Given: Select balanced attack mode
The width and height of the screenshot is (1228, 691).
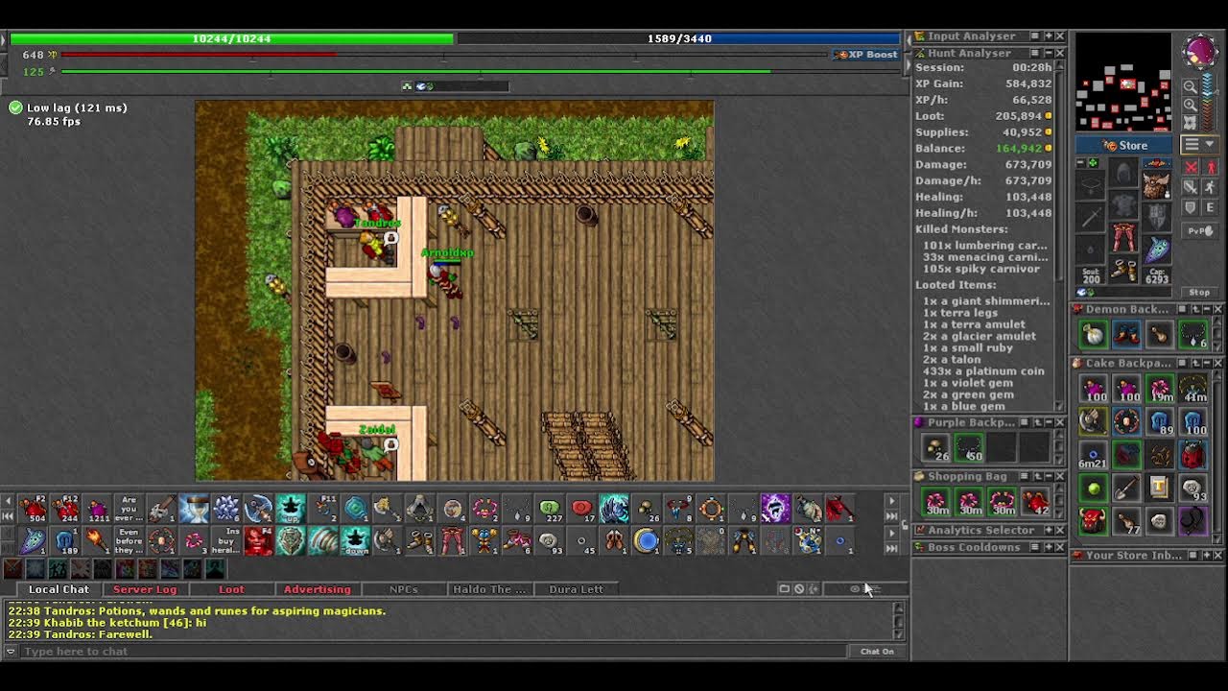Looking at the screenshot, I should point(1192,187).
